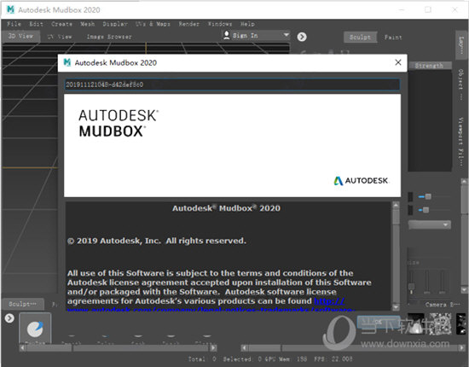Viewport: 469px width, 367px height.
Task: Open the Render menu
Action: click(189, 24)
